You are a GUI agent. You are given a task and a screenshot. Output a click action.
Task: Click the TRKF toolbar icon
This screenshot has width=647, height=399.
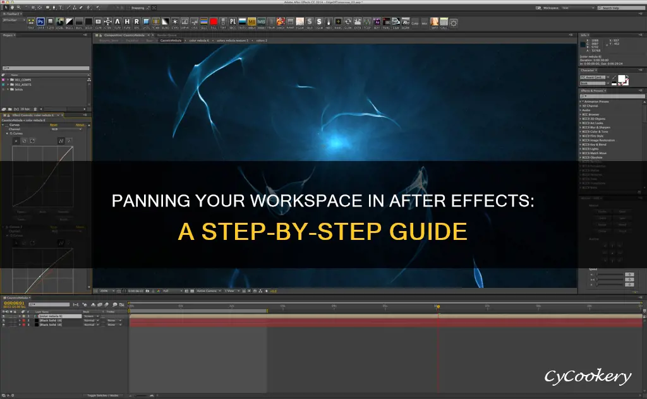pyautogui.click(x=31, y=21)
